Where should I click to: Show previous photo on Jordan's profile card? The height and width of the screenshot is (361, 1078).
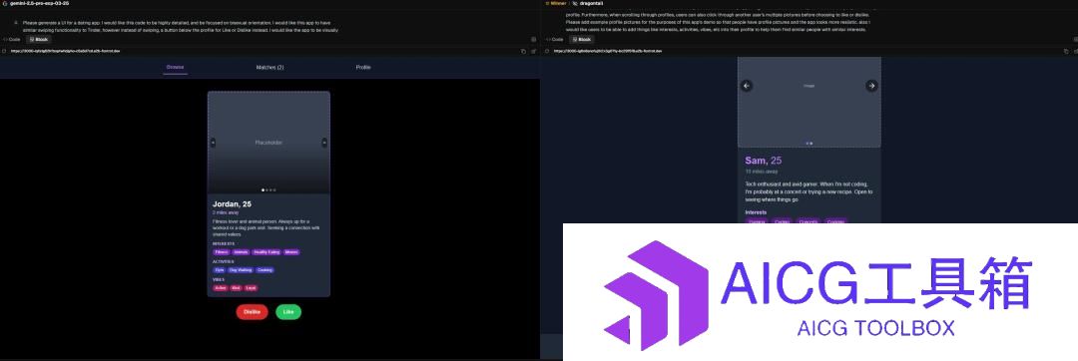(214, 143)
